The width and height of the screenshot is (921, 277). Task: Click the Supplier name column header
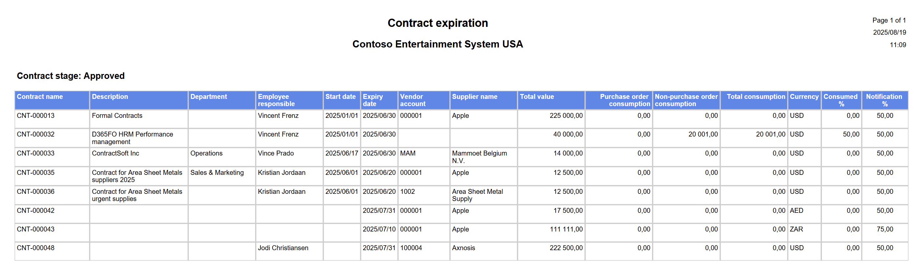tap(475, 97)
